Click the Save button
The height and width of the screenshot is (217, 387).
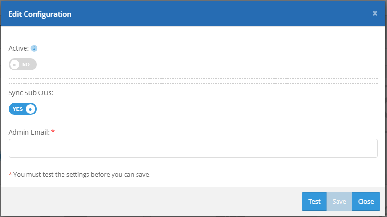tap(339, 201)
